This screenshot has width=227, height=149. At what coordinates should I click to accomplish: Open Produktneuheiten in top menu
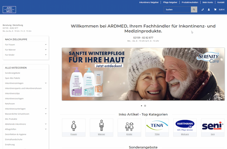(190, 2)
